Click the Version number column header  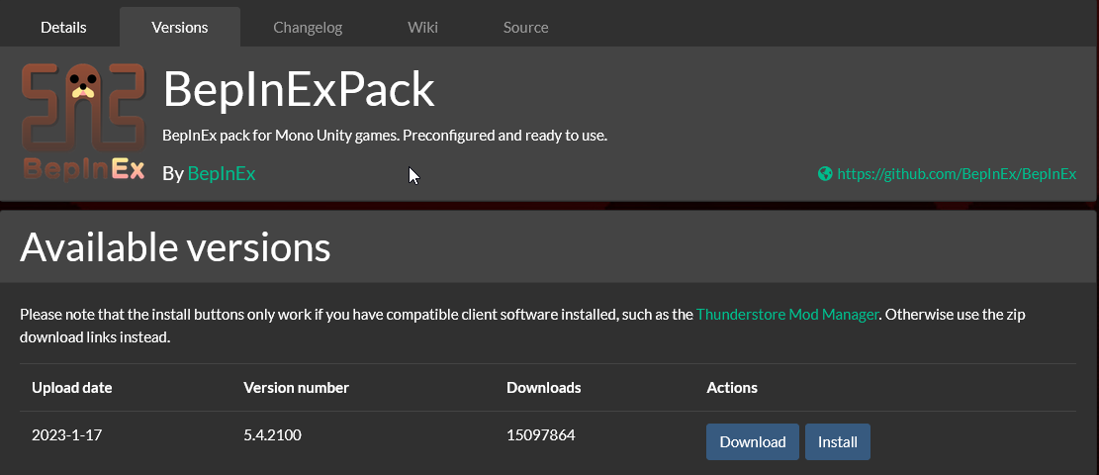click(x=296, y=388)
